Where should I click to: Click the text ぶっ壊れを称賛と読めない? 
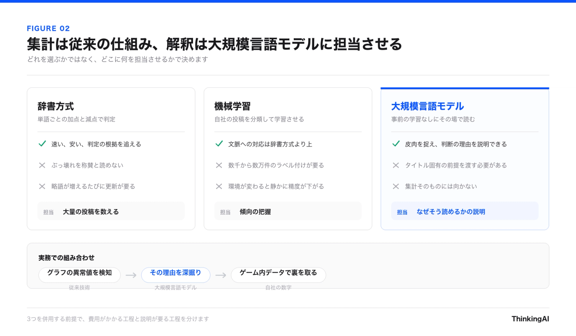[87, 165]
